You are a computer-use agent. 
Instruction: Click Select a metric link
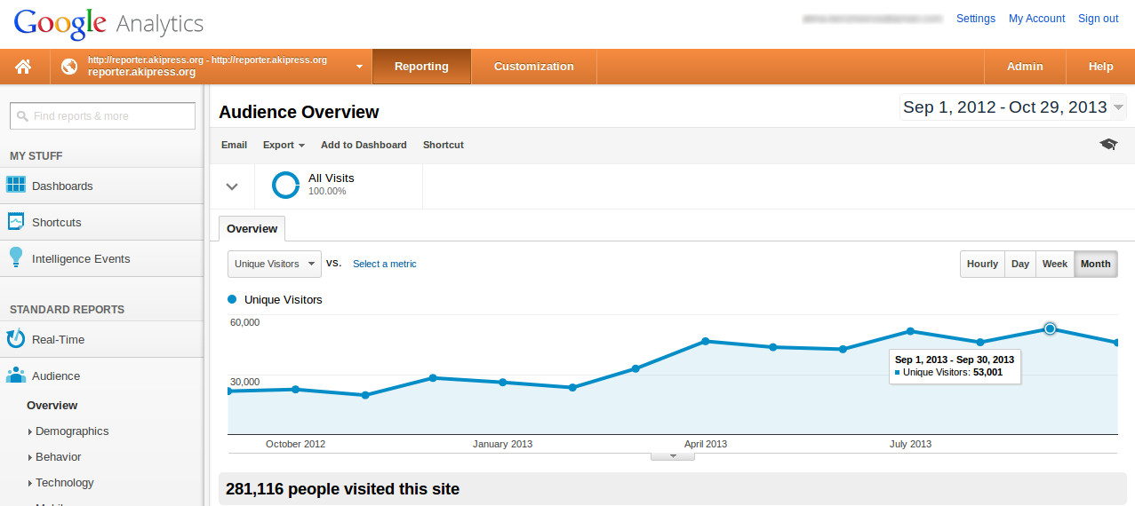385,265
